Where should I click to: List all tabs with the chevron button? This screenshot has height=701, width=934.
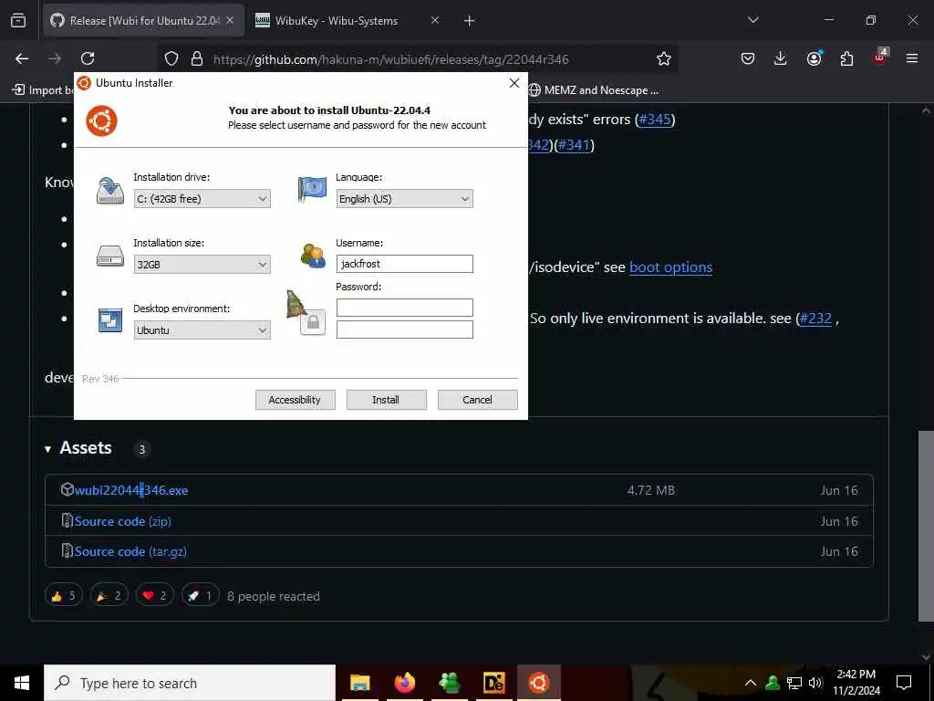click(752, 20)
